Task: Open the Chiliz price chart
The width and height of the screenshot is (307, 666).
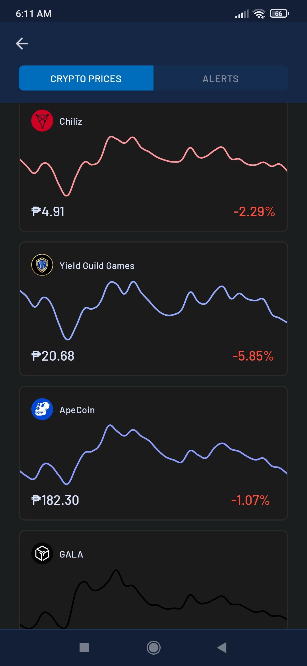Action: pyautogui.click(x=153, y=166)
